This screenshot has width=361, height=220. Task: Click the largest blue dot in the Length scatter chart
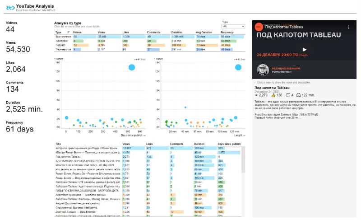(x=238, y=67)
